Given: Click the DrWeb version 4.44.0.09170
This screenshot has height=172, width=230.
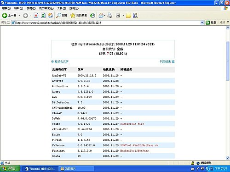Looking at the screenshot, I should [x=87, y=118].
